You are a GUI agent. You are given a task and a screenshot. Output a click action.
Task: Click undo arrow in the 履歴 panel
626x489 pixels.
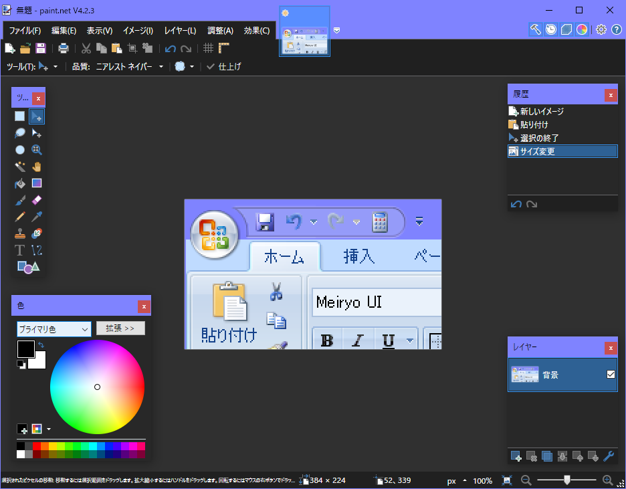(516, 205)
